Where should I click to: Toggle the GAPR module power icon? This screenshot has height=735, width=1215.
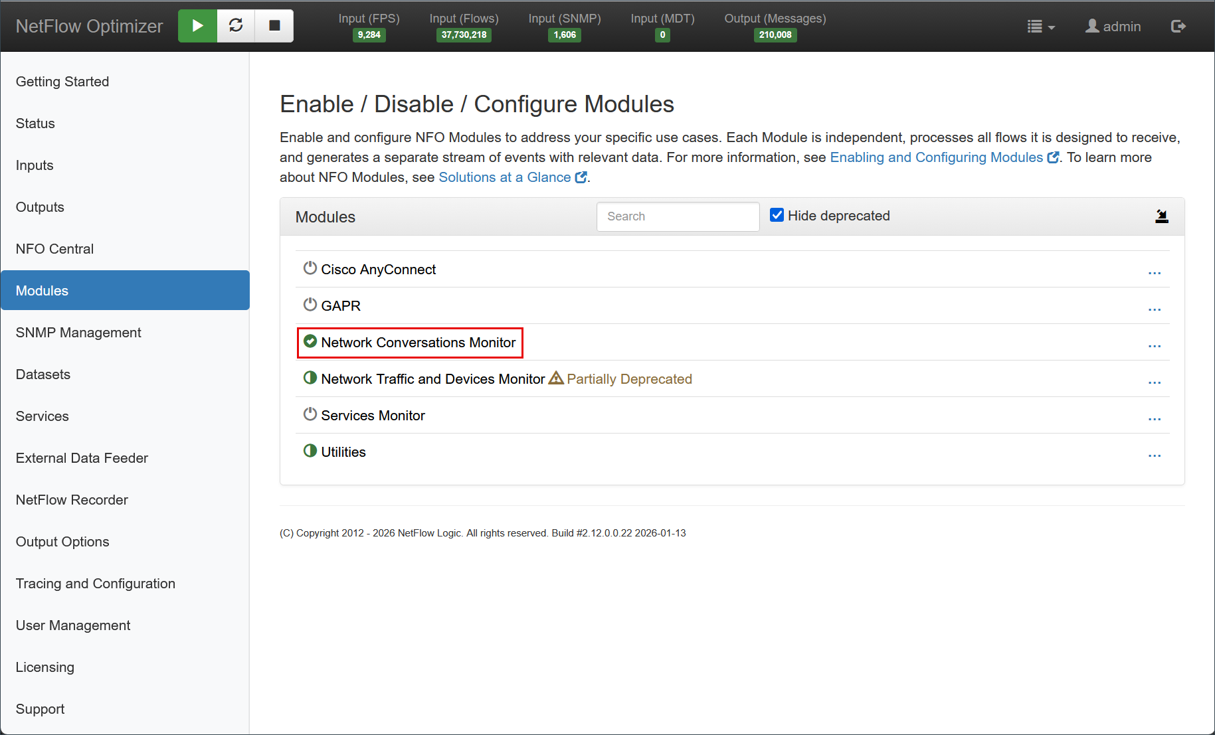click(x=310, y=305)
